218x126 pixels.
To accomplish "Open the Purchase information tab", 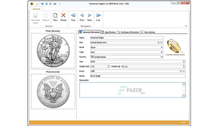I will coord(128,32).
